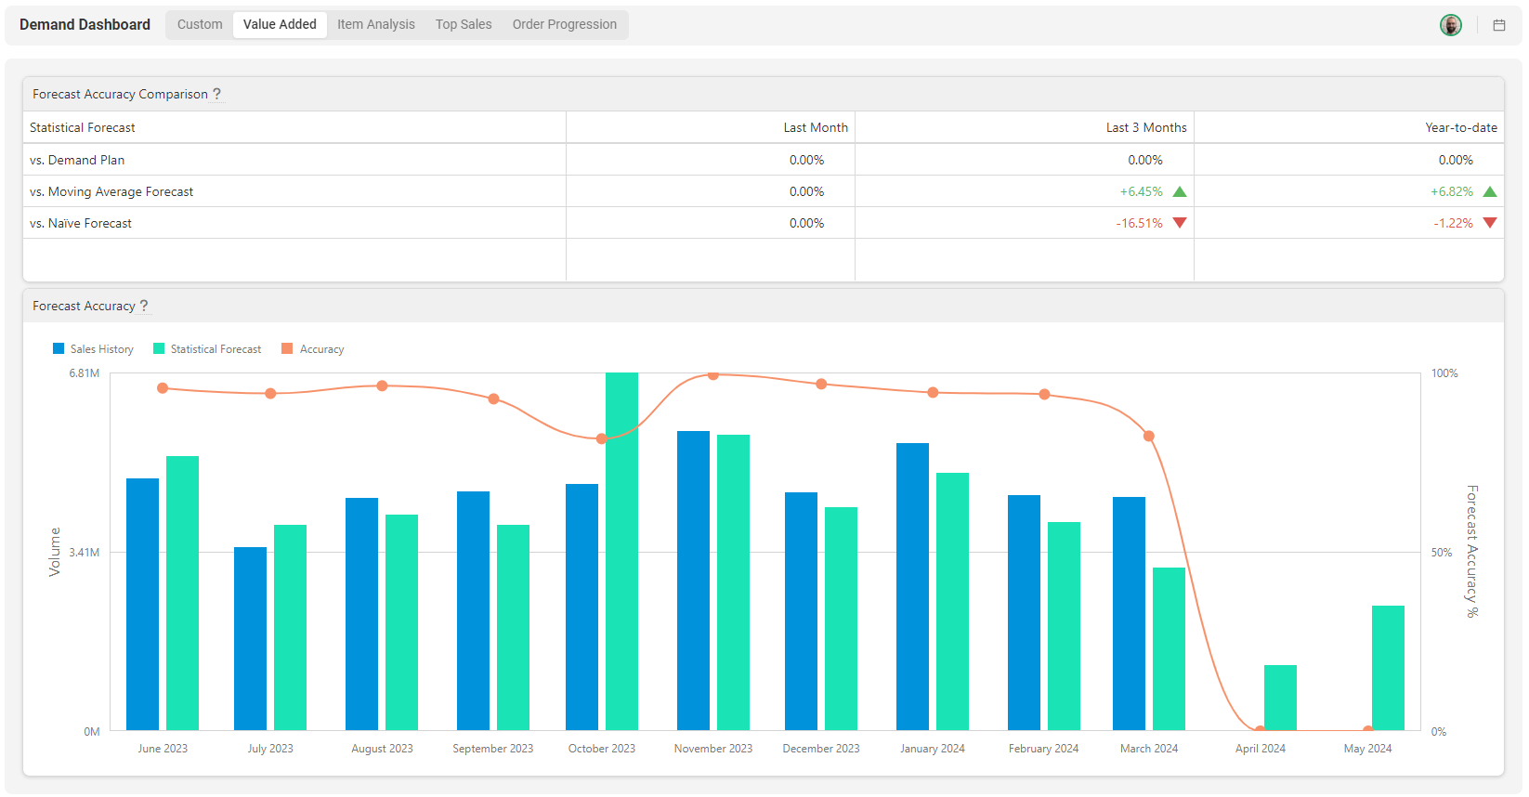1529x797 pixels.
Task: Click the March 2024 Statistical Forecast bar
Action: [1169, 648]
